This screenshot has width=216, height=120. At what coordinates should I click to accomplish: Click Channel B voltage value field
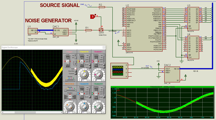pos(84,112)
